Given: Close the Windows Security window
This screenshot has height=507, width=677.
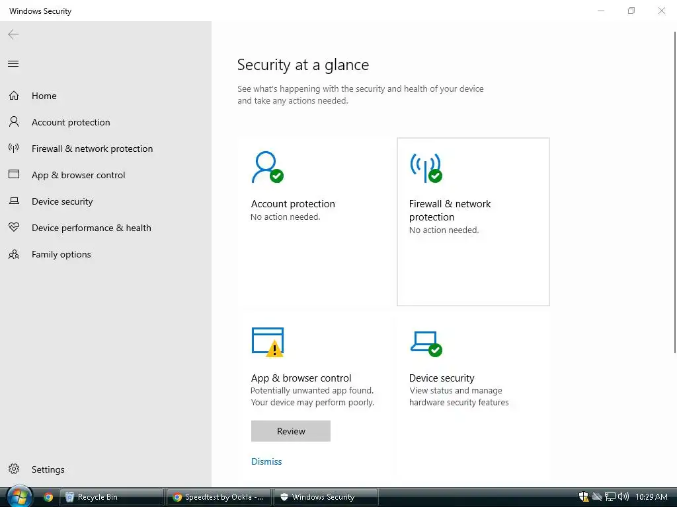Looking at the screenshot, I should point(661,11).
